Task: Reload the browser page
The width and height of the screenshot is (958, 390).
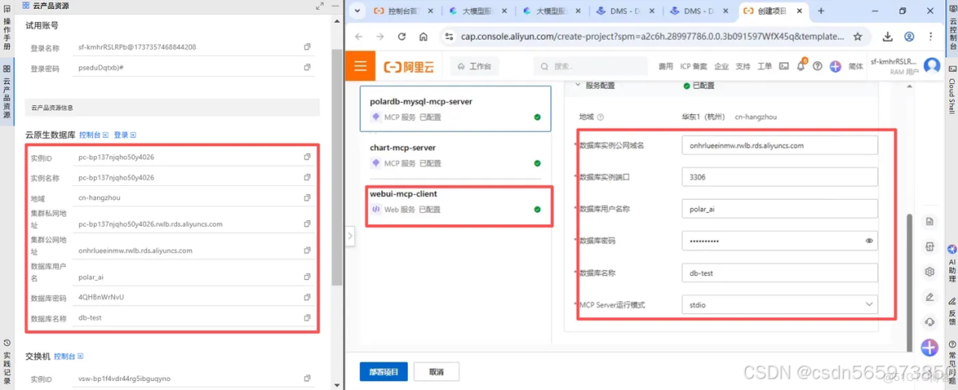Action: point(401,36)
